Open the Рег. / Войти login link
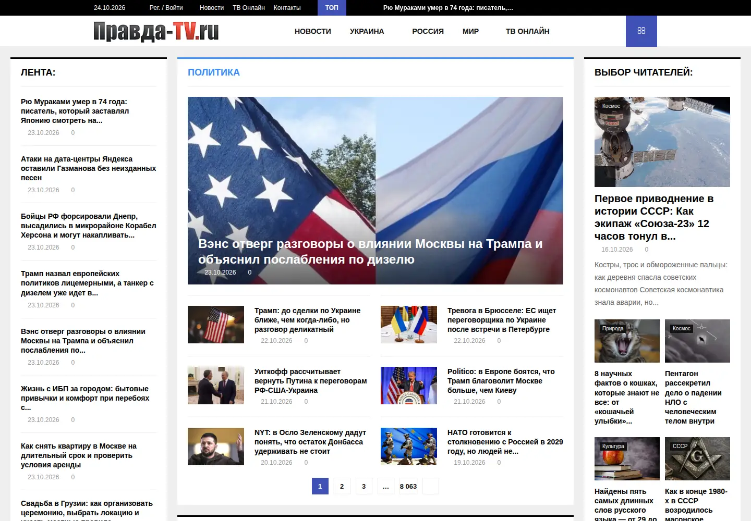The width and height of the screenshot is (751, 521). (x=166, y=8)
